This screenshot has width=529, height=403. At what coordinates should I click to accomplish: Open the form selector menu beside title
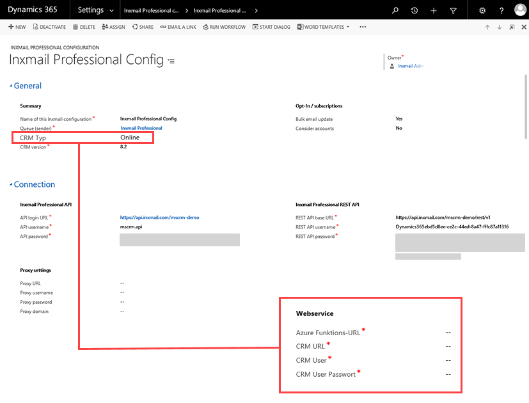[x=171, y=61]
